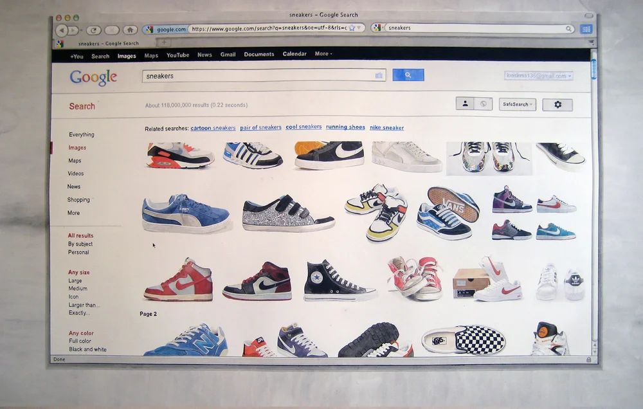
Task: Open 'Documents' in the black bar
Action: [x=258, y=54]
